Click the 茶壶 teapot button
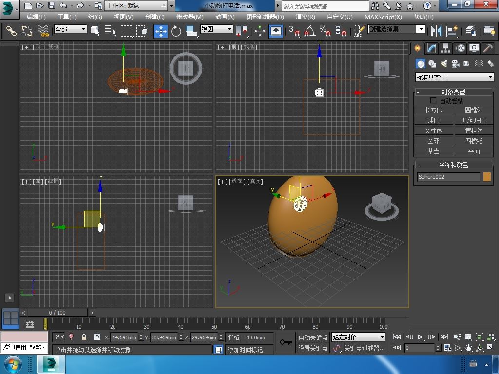The height and width of the screenshot is (374, 499). coord(433,151)
